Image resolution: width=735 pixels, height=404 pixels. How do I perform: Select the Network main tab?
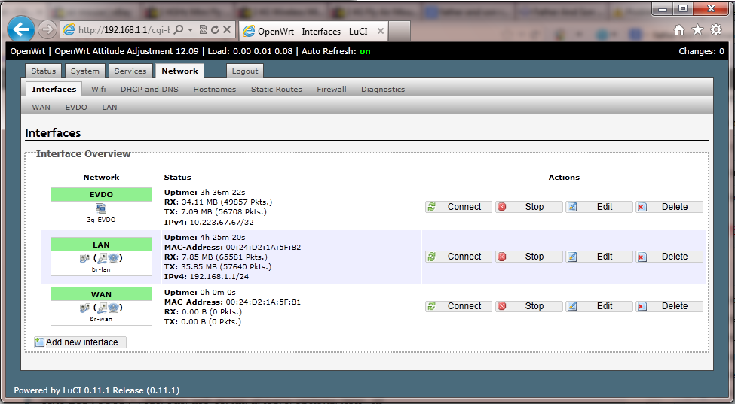179,71
